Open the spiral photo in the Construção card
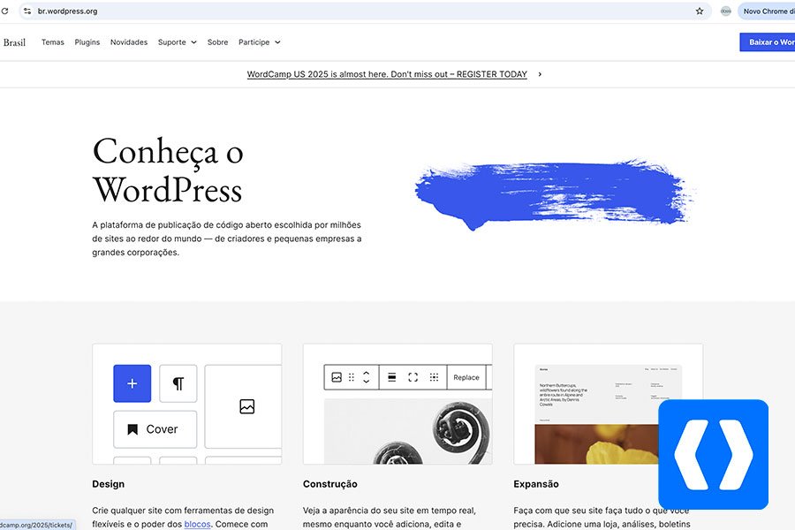This screenshot has height=530, width=795. [408, 431]
